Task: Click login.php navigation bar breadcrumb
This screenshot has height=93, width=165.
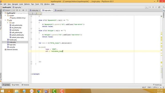Action: (17, 7)
